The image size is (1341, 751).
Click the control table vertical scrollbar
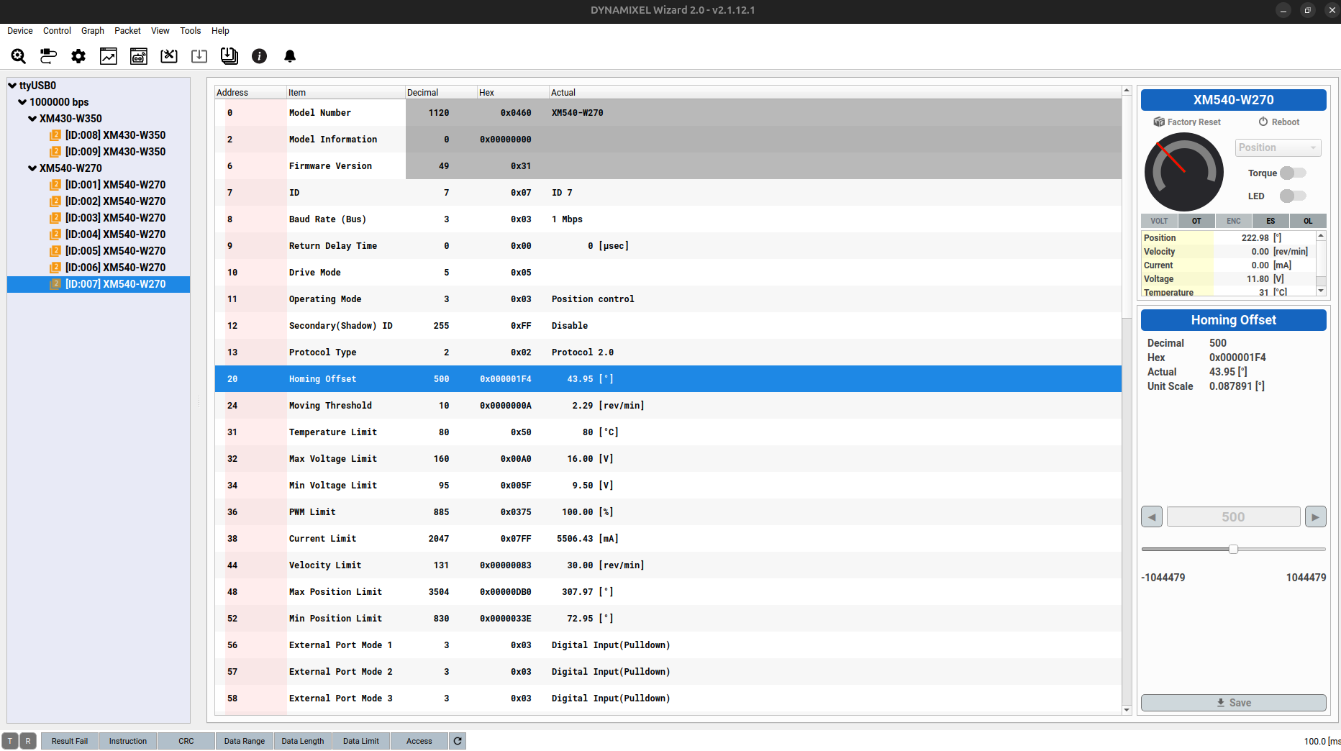1127,206
